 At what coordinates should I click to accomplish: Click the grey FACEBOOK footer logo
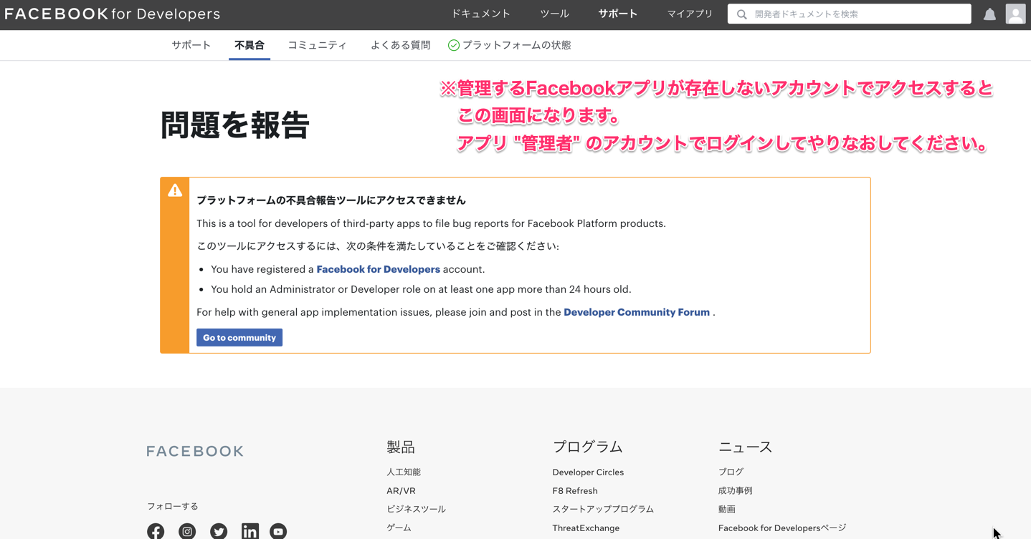click(x=195, y=451)
